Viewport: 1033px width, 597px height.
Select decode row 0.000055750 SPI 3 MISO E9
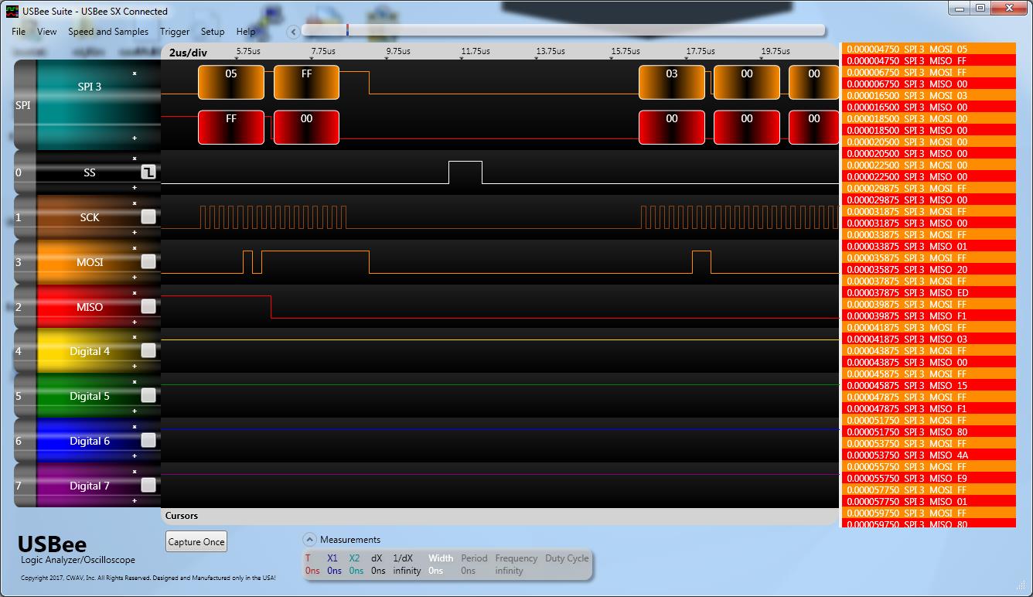pyautogui.click(x=928, y=478)
